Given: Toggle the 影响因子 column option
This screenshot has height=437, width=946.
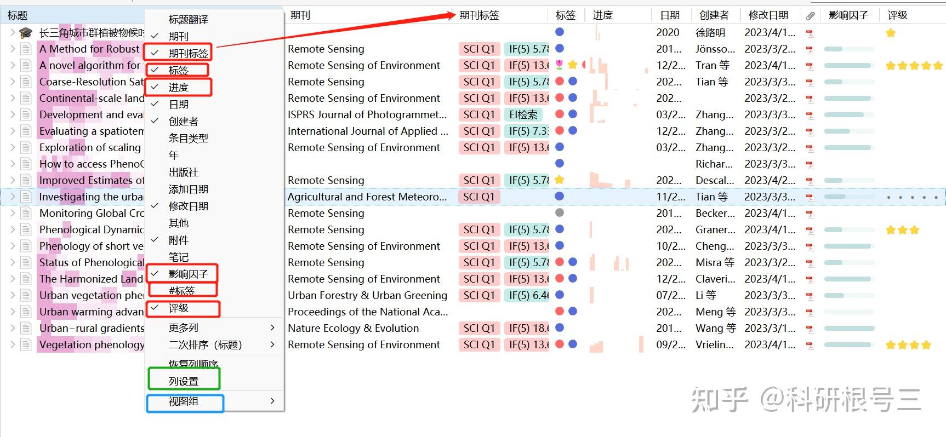Looking at the screenshot, I should click(214, 274).
